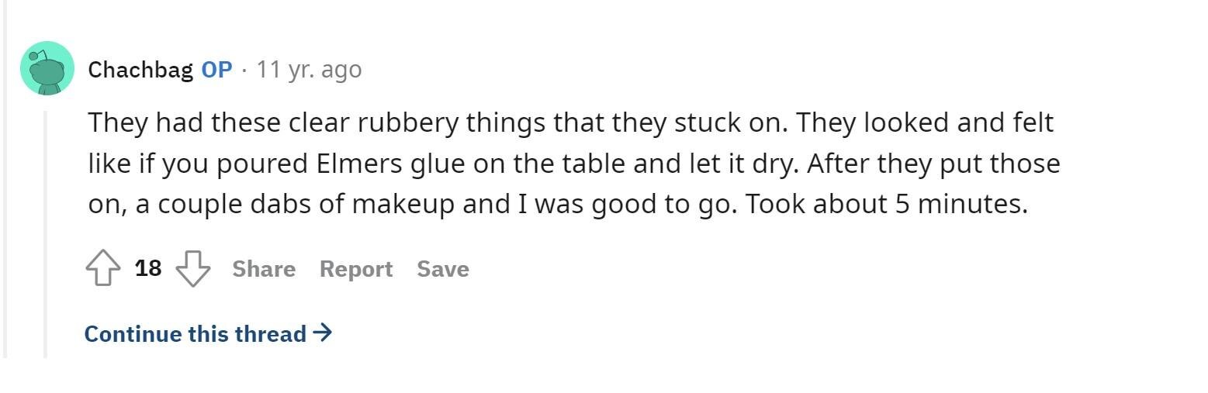Click the blue OP badge
The height and width of the screenshot is (393, 1208).
[x=216, y=70]
